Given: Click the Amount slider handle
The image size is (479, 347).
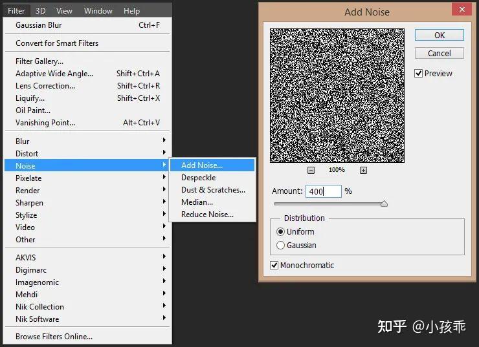Looking at the screenshot, I should 384,204.
